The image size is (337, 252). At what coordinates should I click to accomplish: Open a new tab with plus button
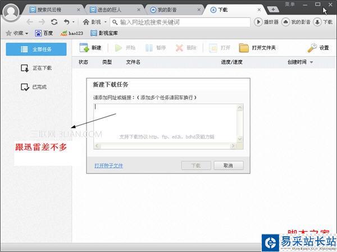coord(273,10)
